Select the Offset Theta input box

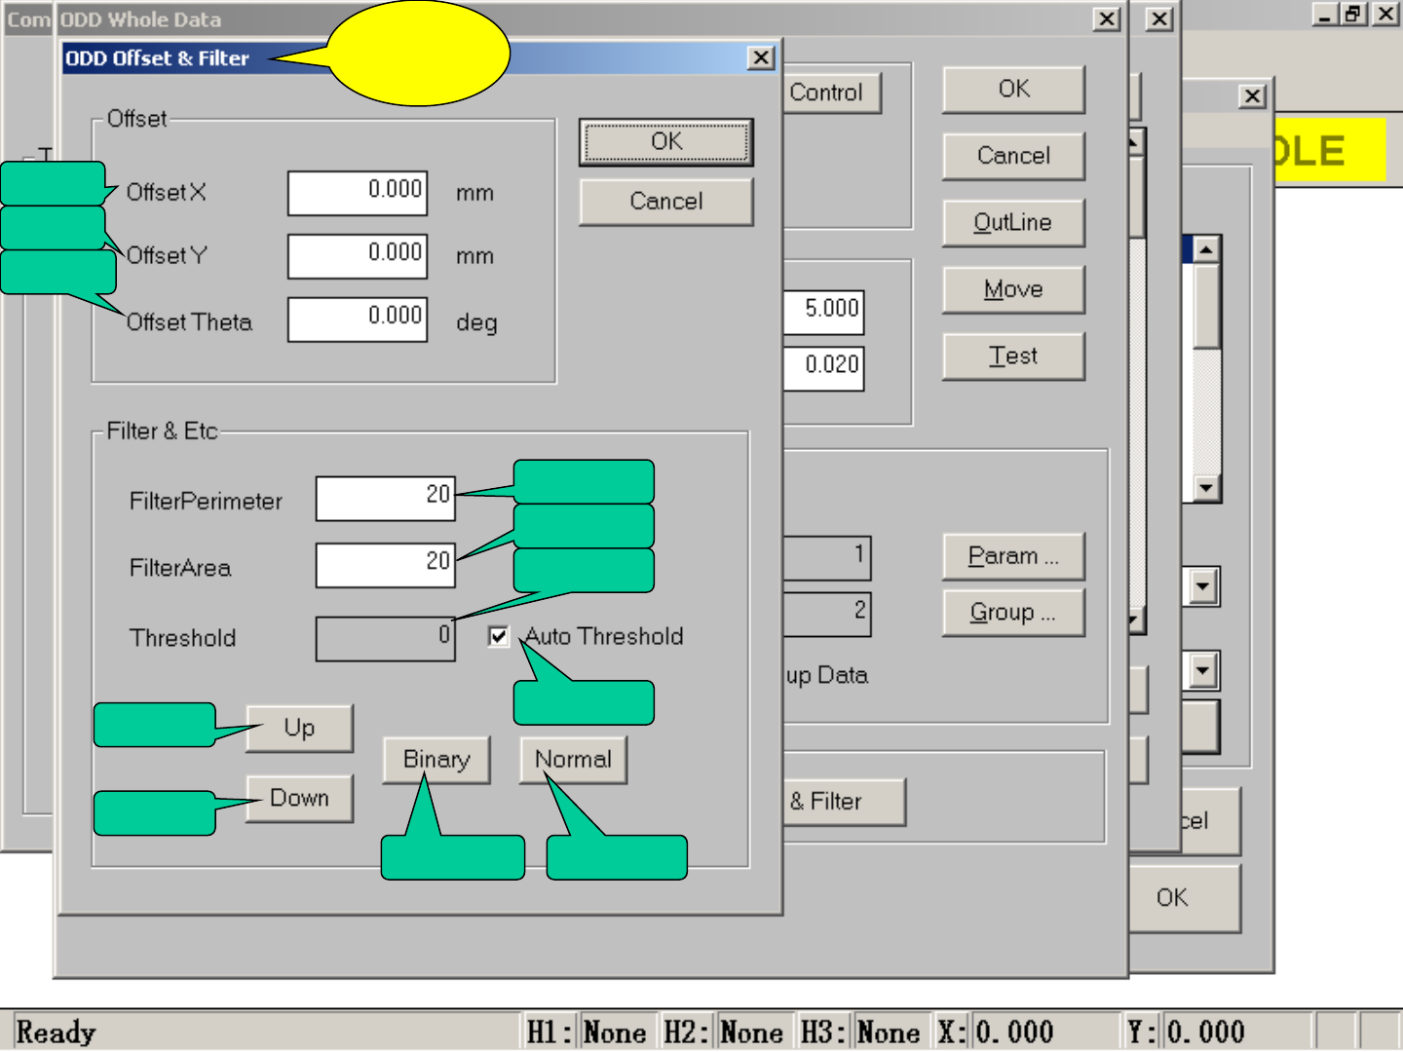coord(358,319)
